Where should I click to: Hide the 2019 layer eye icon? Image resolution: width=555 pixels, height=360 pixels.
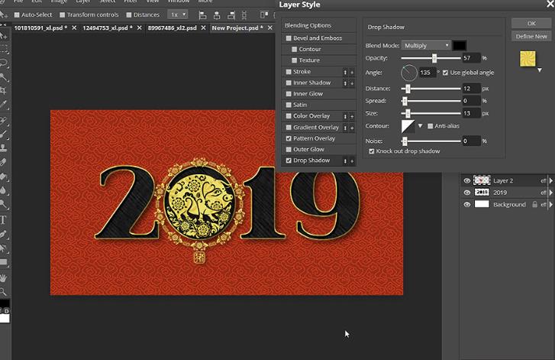467,193
